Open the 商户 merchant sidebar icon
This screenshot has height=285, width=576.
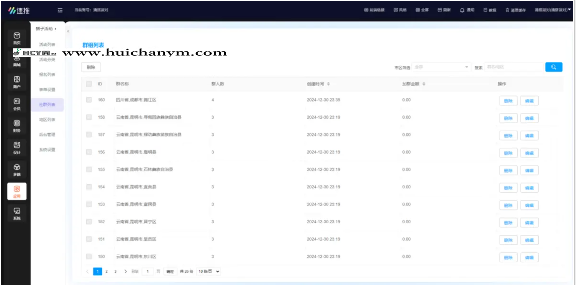click(x=17, y=82)
